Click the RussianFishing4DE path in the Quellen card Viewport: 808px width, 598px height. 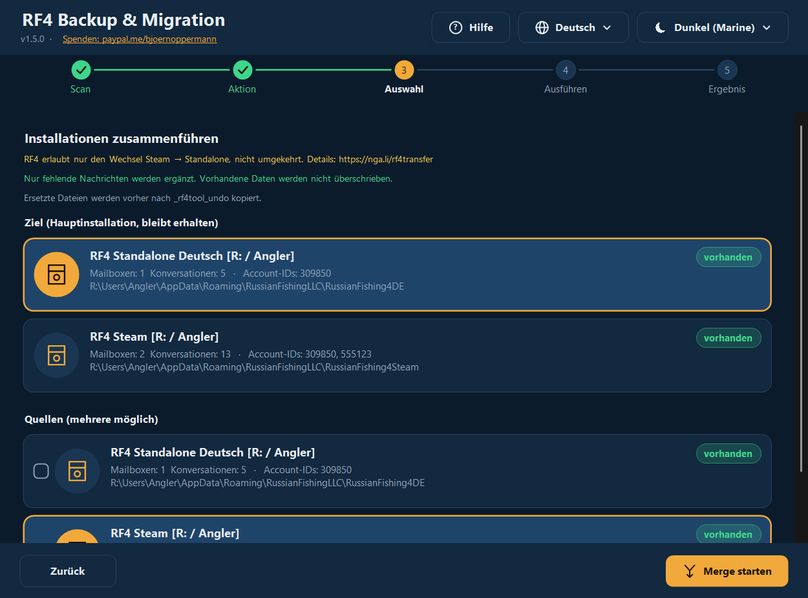click(x=268, y=483)
